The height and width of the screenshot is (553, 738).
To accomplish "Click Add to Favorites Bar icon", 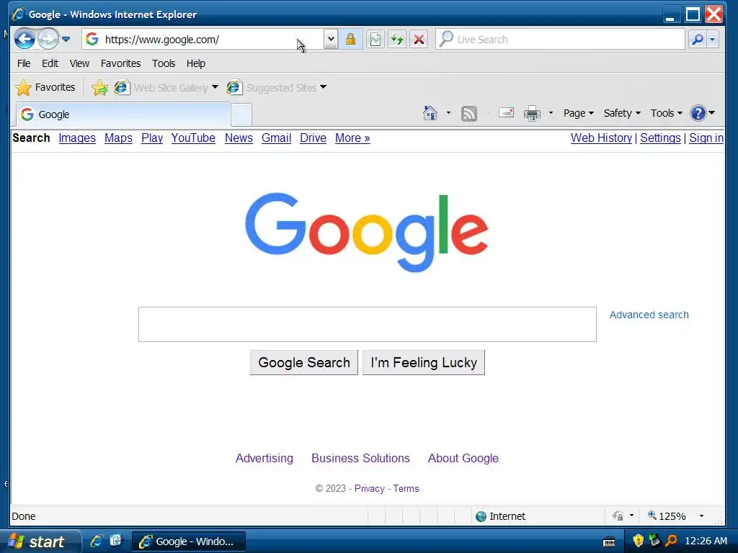I will click(99, 87).
